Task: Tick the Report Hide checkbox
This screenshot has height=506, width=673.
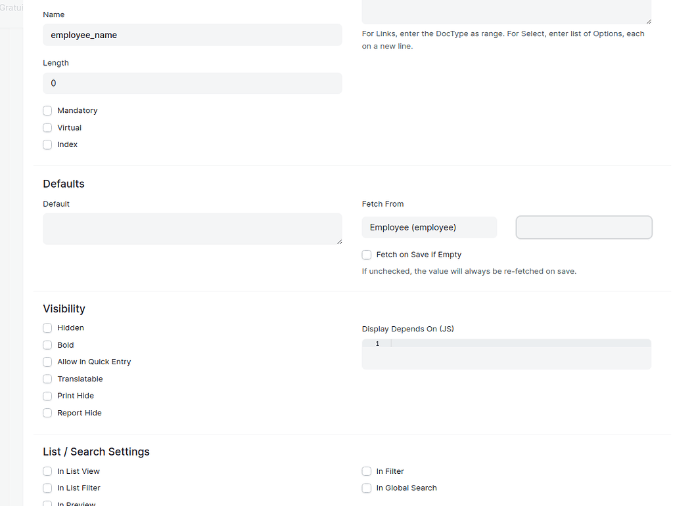Action: click(x=47, y=413)
